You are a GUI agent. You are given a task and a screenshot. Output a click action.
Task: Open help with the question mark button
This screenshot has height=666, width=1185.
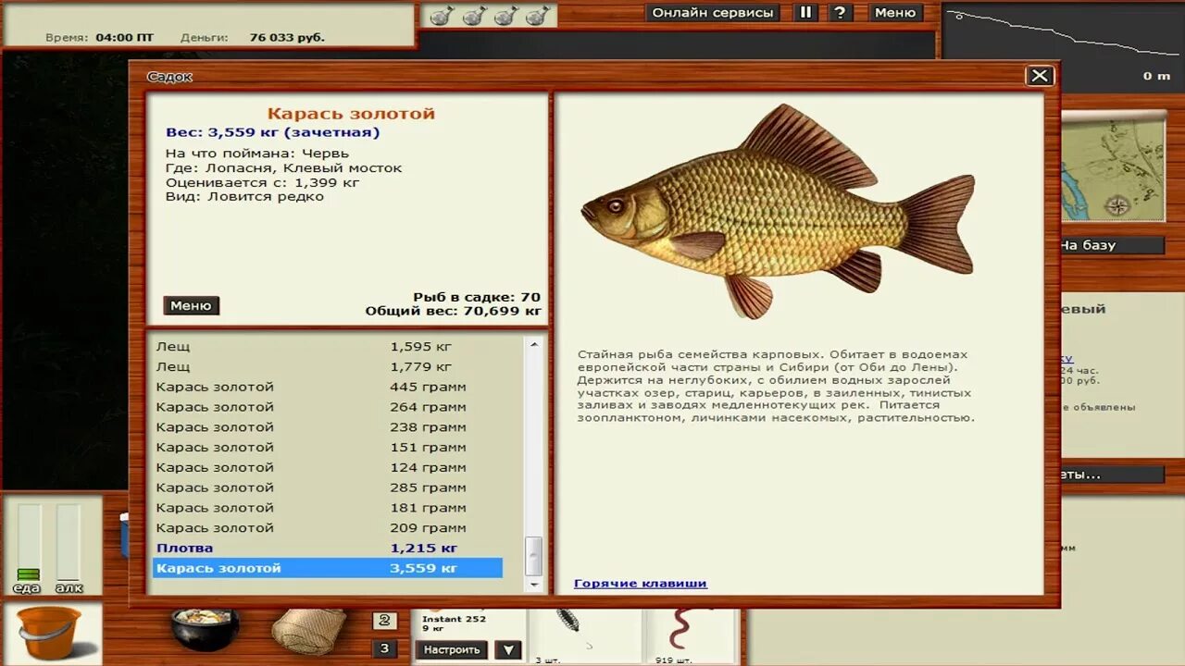(839, 13)
